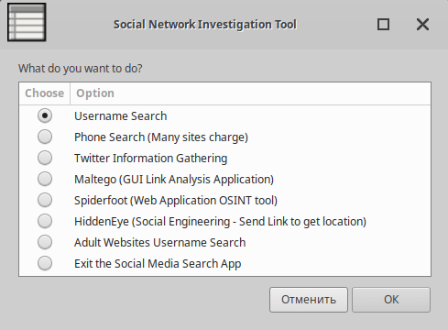Click the OK button
Screen dimensions: 448x330
[391, 300]
